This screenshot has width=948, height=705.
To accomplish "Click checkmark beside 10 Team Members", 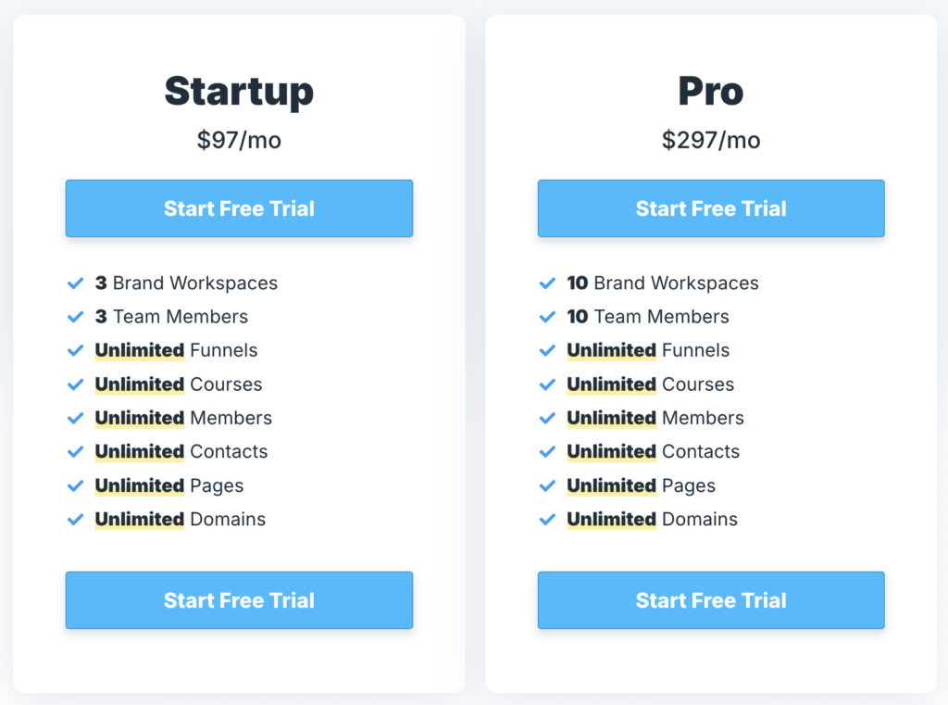I will click(547, 317).
